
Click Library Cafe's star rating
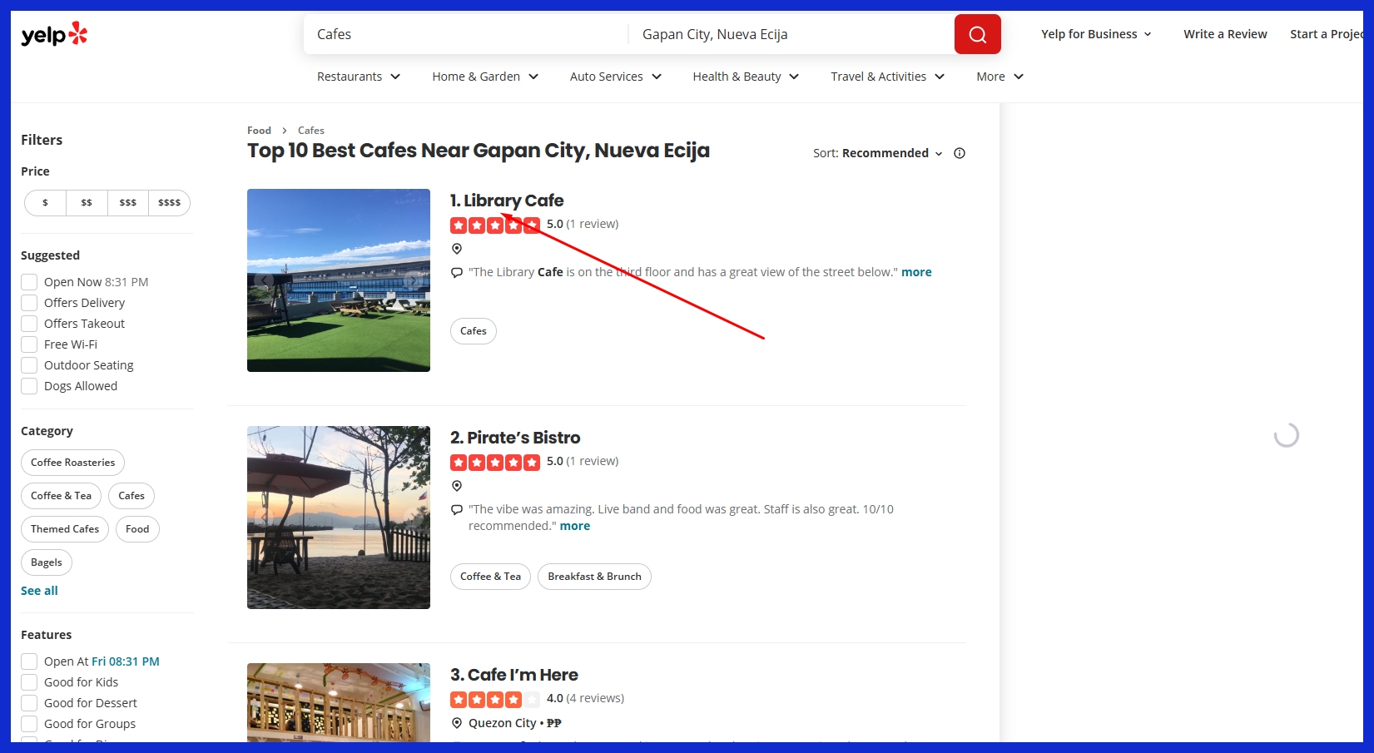point(494,225)
